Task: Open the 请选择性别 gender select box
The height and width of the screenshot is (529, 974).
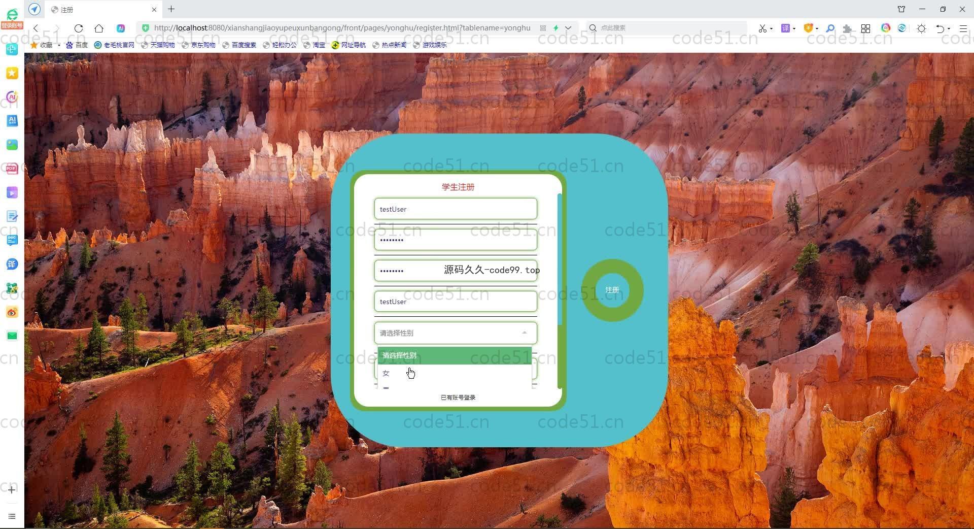Action: click(456, 333)
